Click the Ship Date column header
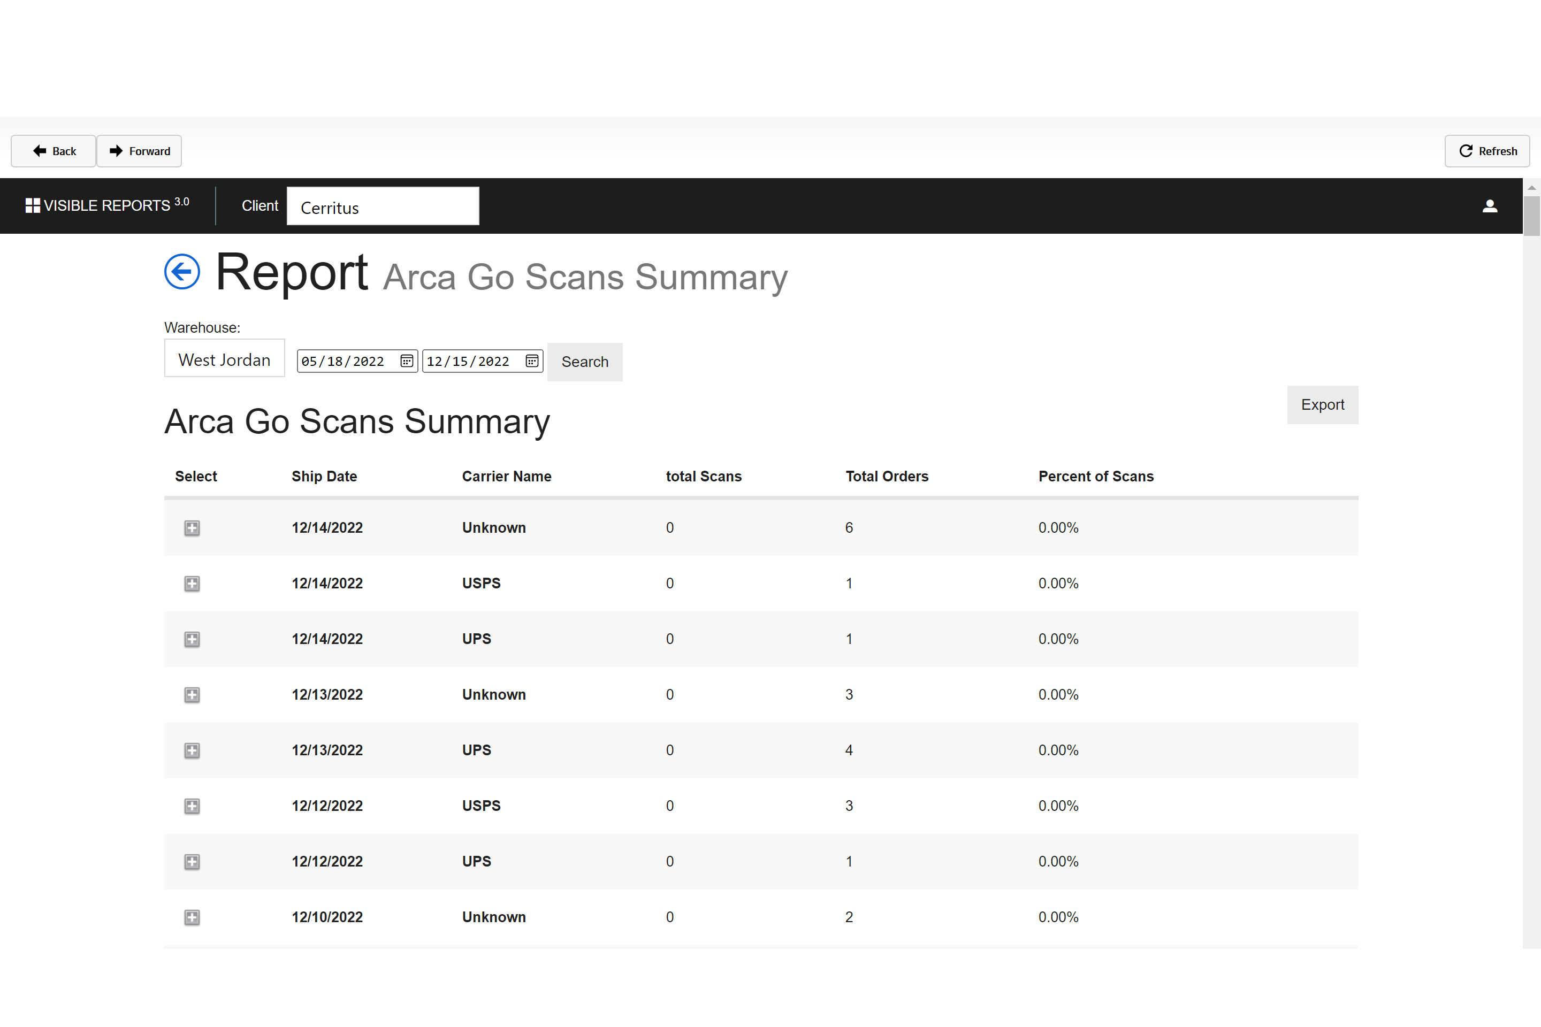The width and height of the screenshot is (1541, 1027). (324, 476)
